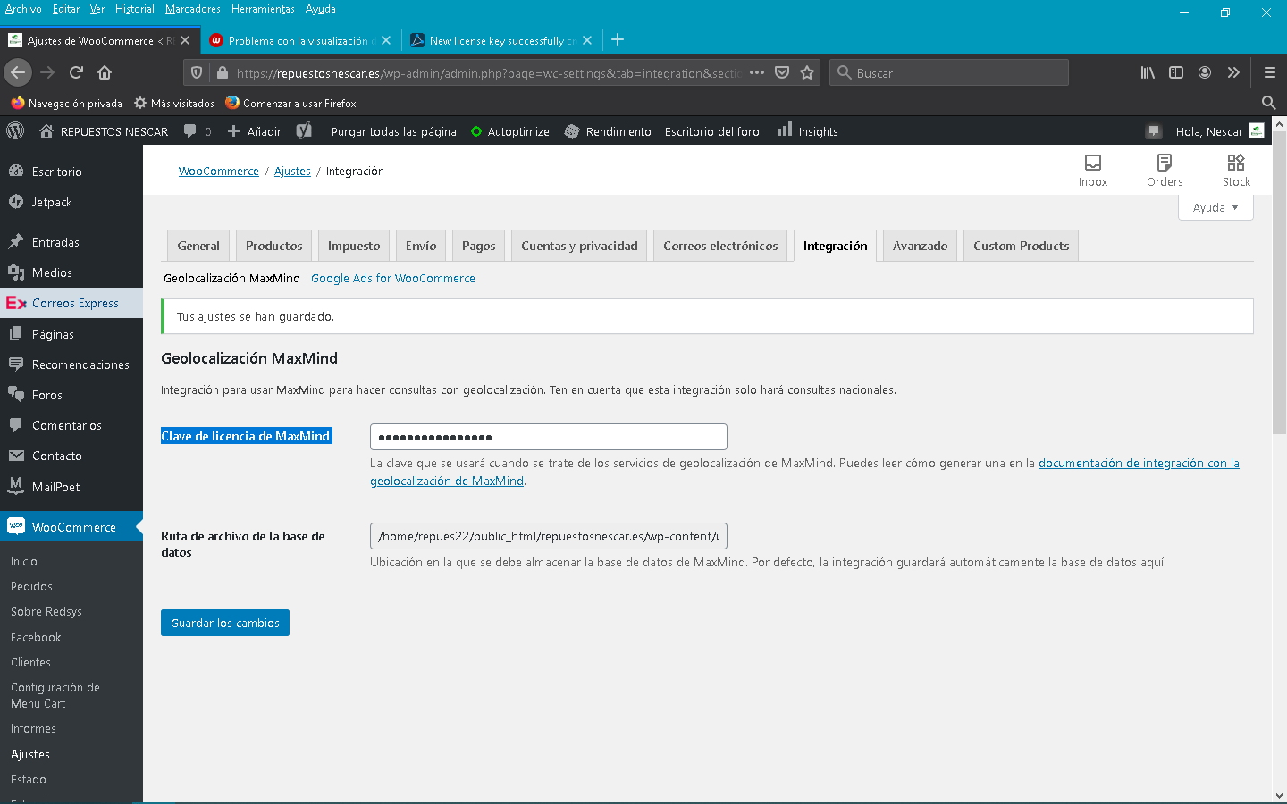Follow the WooCommerce breadcrumb link

(x=219, y=171)
